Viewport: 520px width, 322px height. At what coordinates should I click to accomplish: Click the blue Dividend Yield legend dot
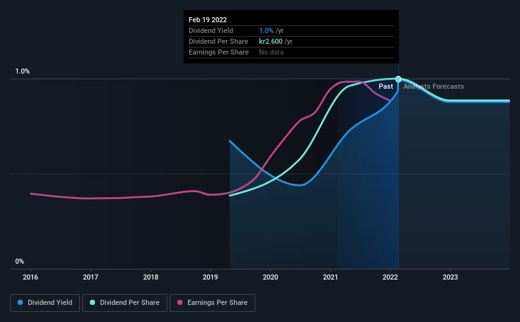tap(20, 302)
